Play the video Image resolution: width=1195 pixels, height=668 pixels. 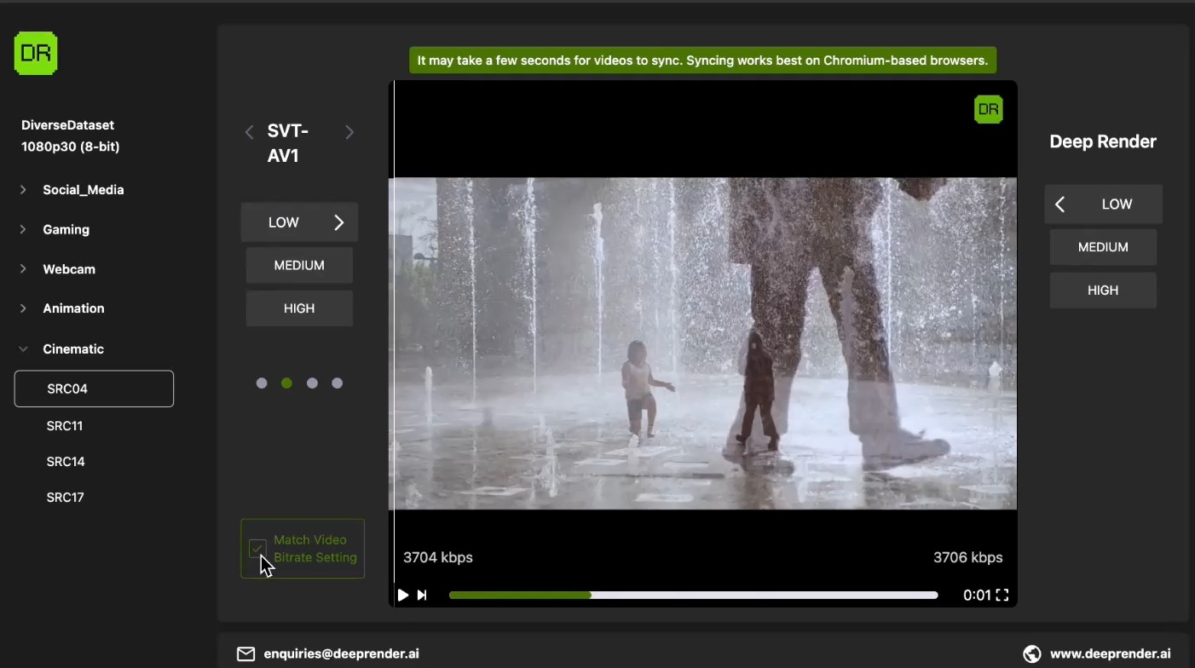click(x=402, y=595)
